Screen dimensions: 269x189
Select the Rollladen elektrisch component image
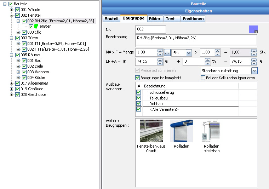click(x=211, y=131)
